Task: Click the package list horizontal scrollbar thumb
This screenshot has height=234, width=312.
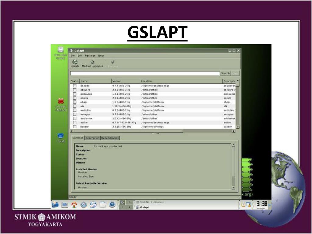Action: tap(128, 131)
